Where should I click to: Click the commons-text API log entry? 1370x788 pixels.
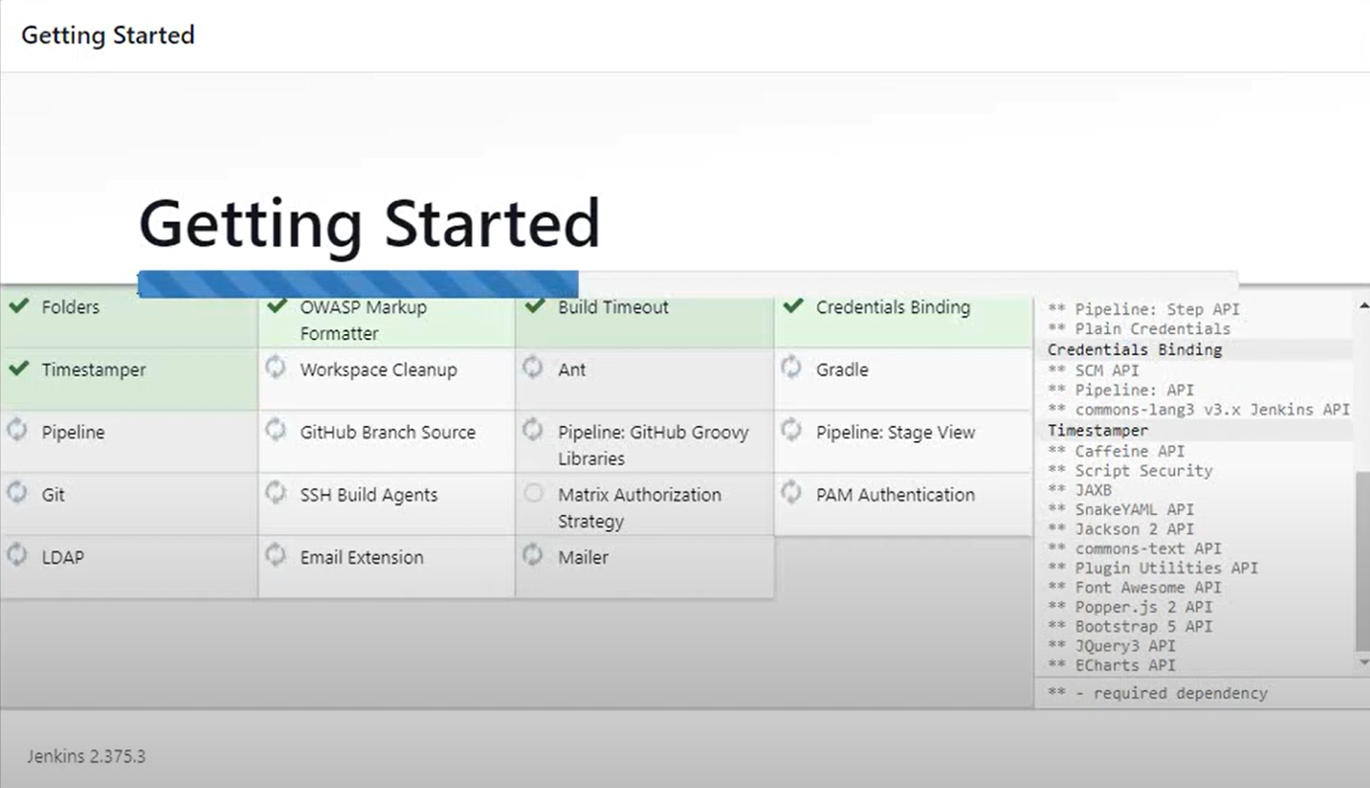1135,548
